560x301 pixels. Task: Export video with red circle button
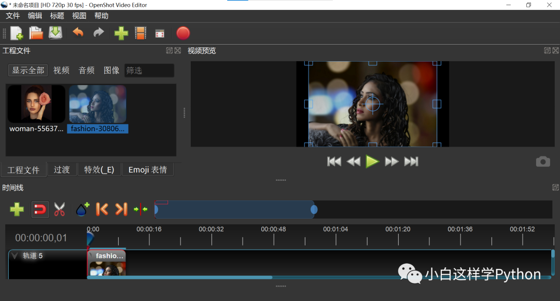click(x=183, y=33)
